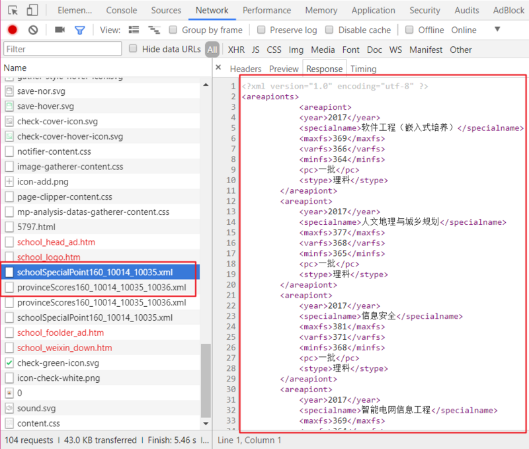Screen dimensions: 529x449
Task: Close the request details pane with X
Action: [218, 67]
